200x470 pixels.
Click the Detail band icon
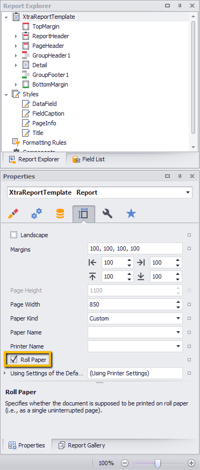[26, 65]
